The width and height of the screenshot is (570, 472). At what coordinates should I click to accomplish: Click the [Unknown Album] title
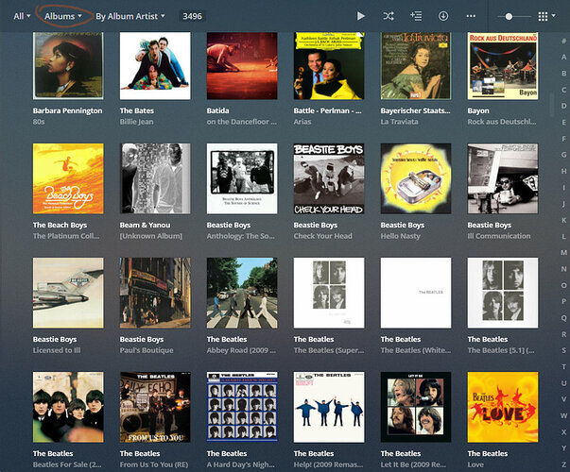[151, 236]
